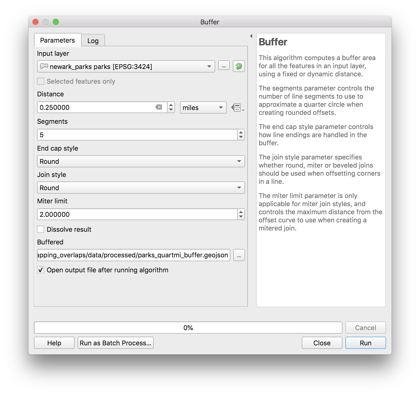Image resolution: width=420 pixels, height=395 pixels.
Task: Increase the Segments value by one
Action: tap(241, 132)
